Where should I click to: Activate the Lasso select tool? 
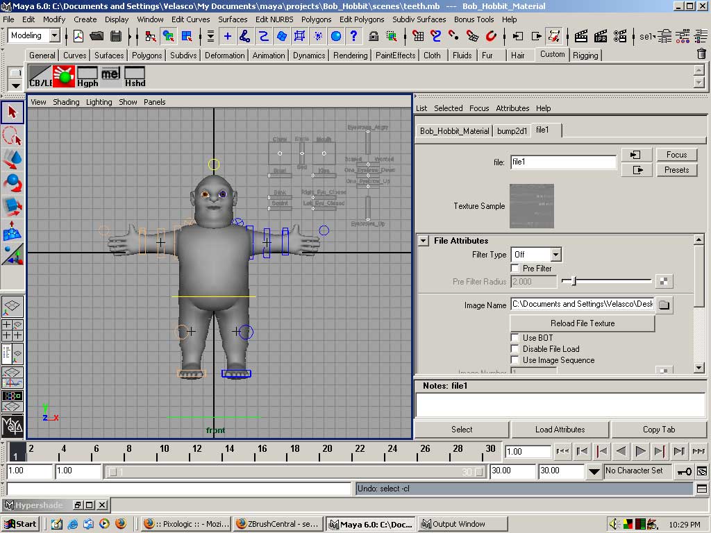(12, 136)
